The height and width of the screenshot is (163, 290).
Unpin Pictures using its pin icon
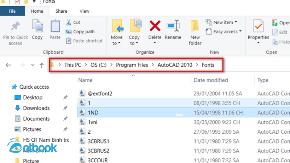coord(65,129)
